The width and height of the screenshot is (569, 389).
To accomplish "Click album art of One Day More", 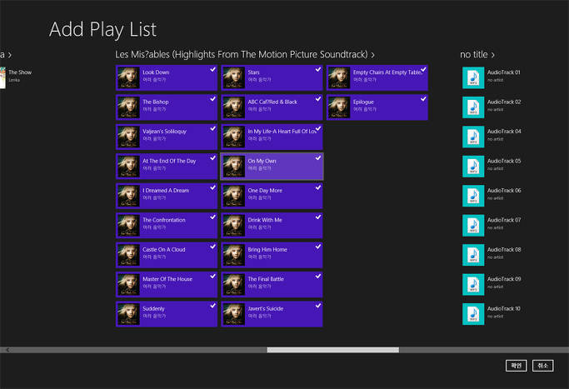I will coord(233,196).
